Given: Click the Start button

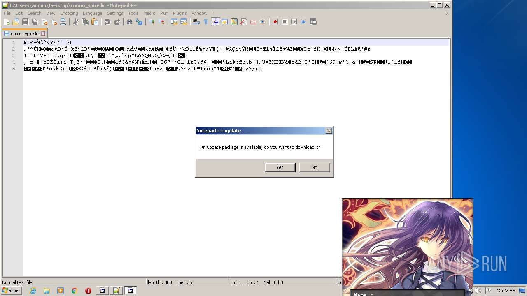Looking at the screenshot, I should pos(11,291).
